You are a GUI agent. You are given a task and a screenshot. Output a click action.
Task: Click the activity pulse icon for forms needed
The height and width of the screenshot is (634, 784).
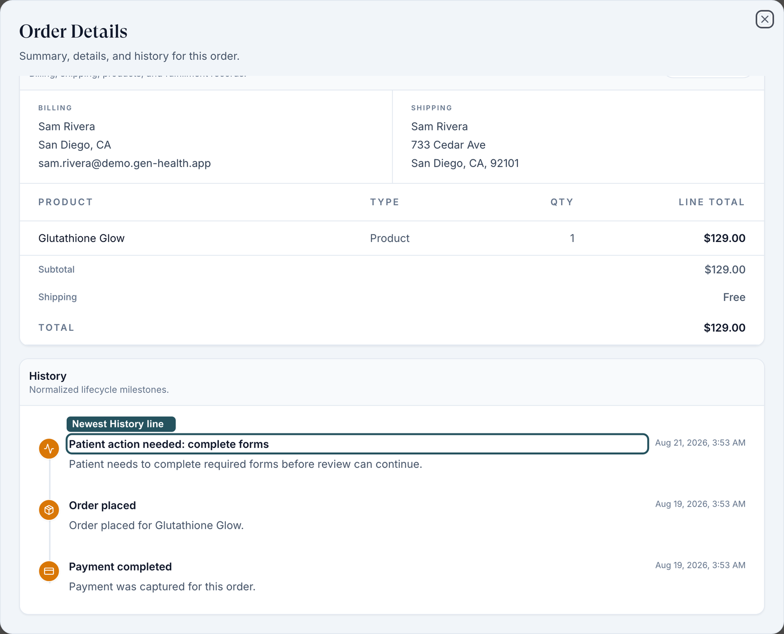(x=49, y=448)
